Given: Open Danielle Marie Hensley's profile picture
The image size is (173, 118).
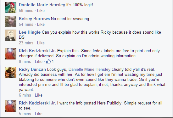Looking at the screenshot, I should (11, 8).
